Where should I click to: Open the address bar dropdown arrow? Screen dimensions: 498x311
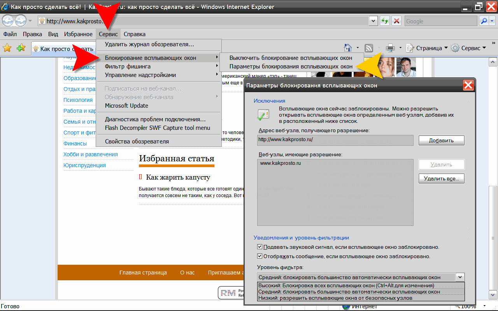[373, 21]
